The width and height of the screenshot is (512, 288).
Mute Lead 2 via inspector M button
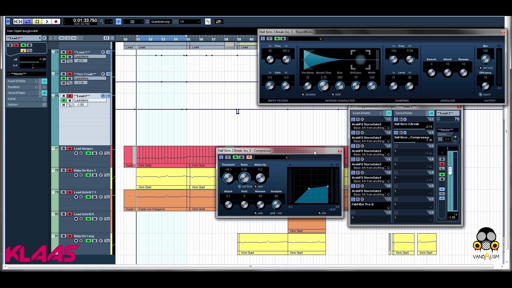coord(10,45)
